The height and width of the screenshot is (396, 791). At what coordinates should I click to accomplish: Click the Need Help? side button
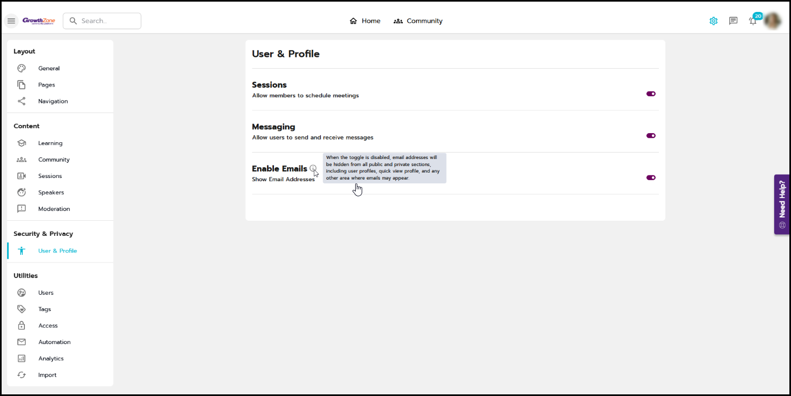tap(781, 204)
